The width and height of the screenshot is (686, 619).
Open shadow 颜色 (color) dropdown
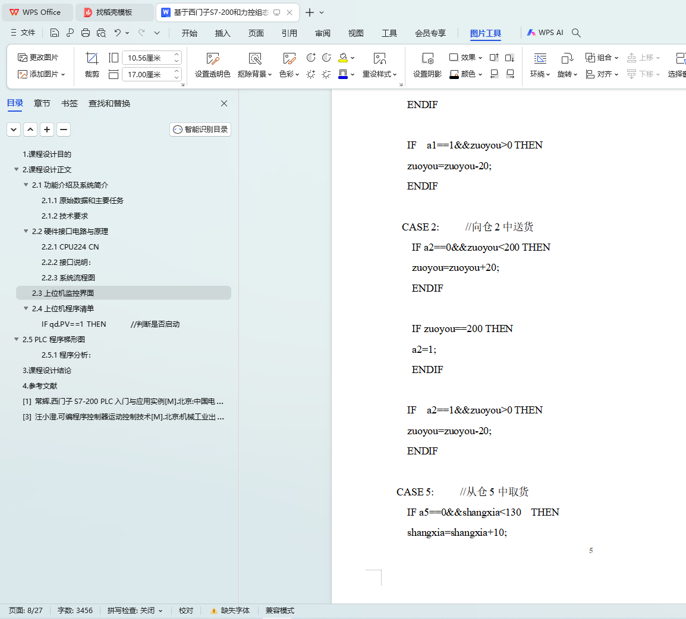pos(465,74)
